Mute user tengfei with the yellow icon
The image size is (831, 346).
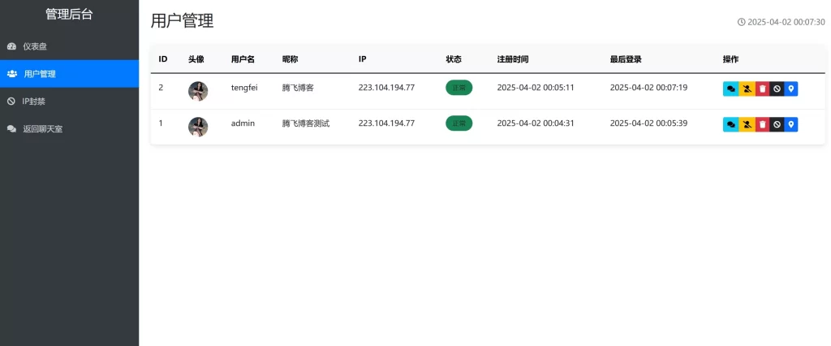click(747, 89)
